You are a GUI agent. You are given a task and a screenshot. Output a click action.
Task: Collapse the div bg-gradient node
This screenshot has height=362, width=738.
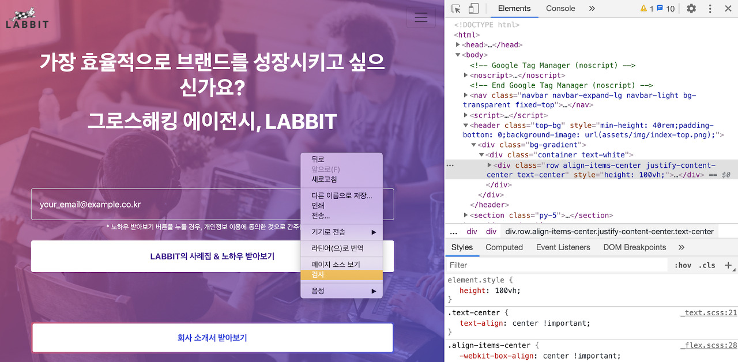coord(474,145)
